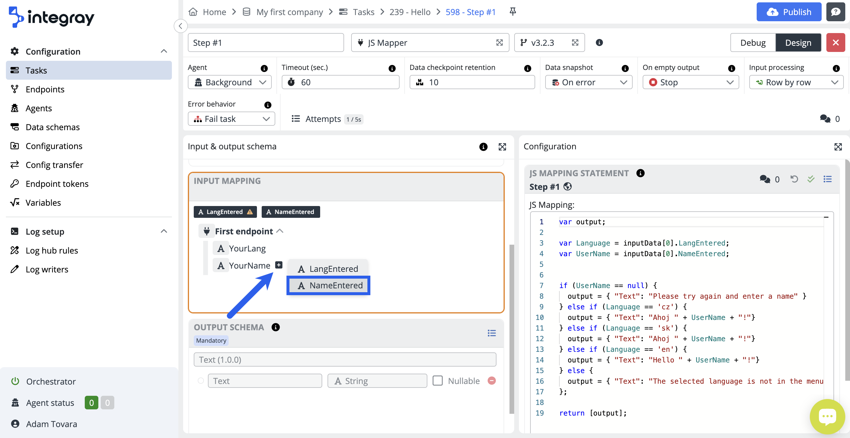Viewport: 850px width, 438px height.
Task: Click the Publish button
Action: [788, 12]
